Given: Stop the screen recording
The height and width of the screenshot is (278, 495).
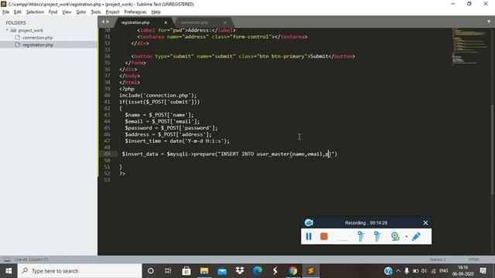Looking at the screenshot, I should pyautogui.click(x=324, y=236).
